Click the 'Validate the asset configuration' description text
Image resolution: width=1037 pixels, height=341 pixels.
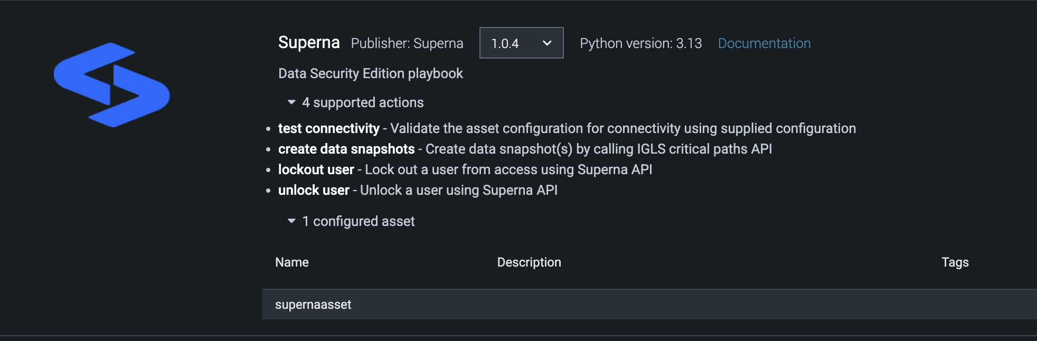coord(623,128)
